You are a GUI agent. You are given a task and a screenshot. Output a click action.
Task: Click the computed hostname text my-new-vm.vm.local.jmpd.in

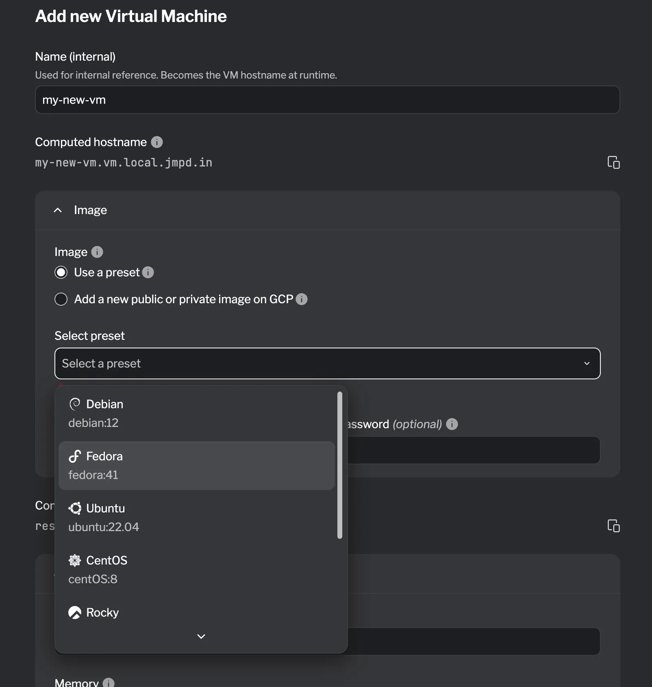(124, 162)
